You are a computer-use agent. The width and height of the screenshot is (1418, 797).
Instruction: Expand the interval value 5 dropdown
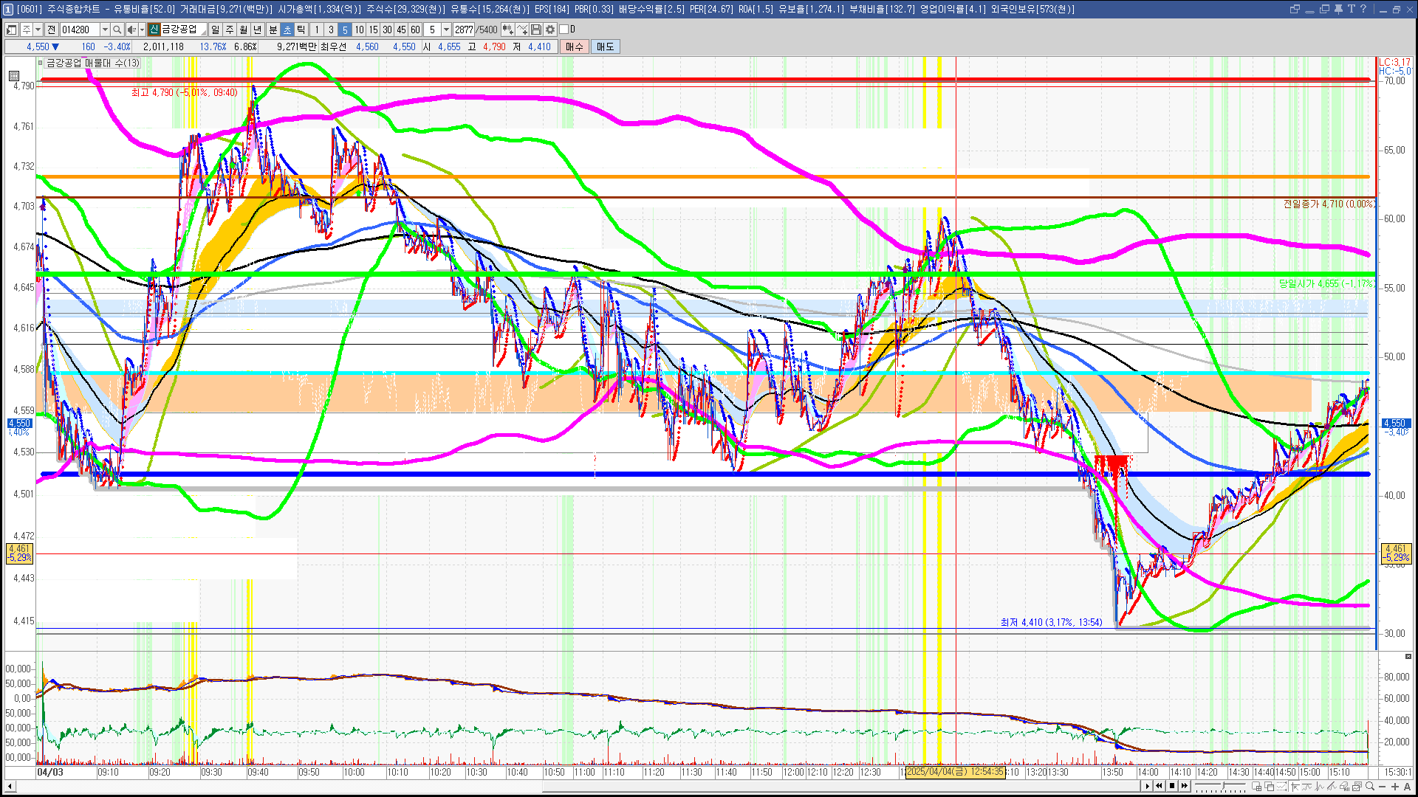pos(446,30)
